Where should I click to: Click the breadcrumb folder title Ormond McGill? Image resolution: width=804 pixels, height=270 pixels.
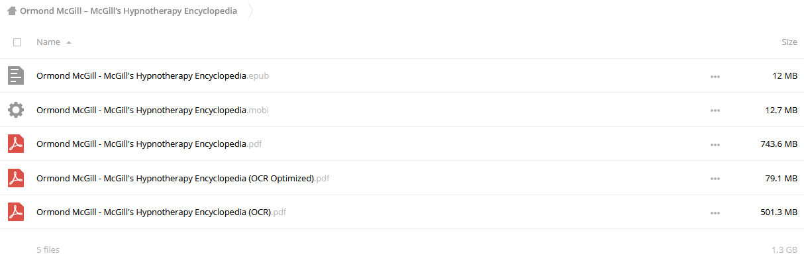(128, 11)
